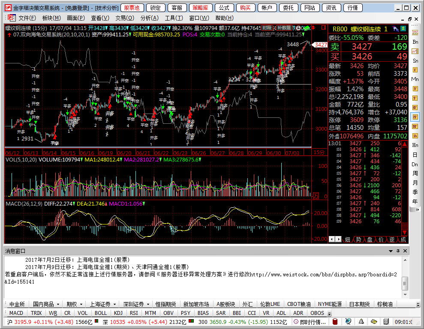Click the 万 unit icon in volume panel
This screenshot has height=329, width=424.
click(x=316, y=196)
